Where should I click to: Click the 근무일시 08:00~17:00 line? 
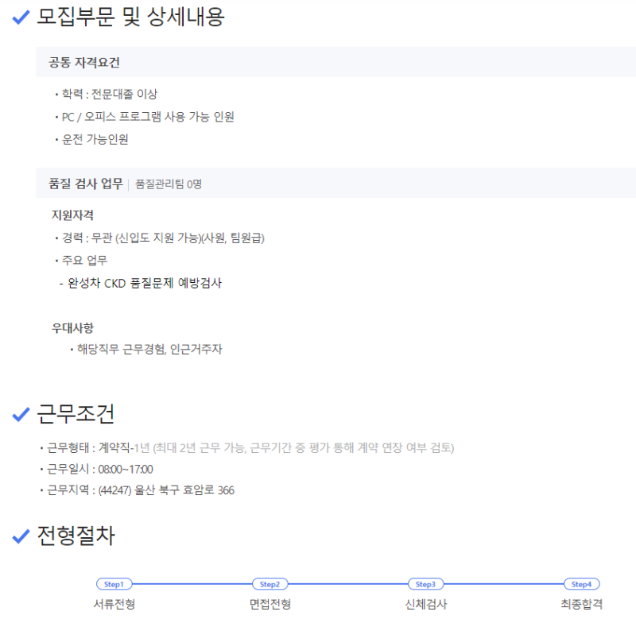click(99, 469)
